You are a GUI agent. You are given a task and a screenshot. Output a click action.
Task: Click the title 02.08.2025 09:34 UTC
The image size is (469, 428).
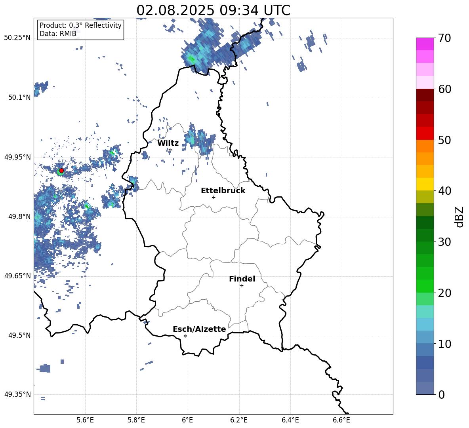[x=213, y=10]
